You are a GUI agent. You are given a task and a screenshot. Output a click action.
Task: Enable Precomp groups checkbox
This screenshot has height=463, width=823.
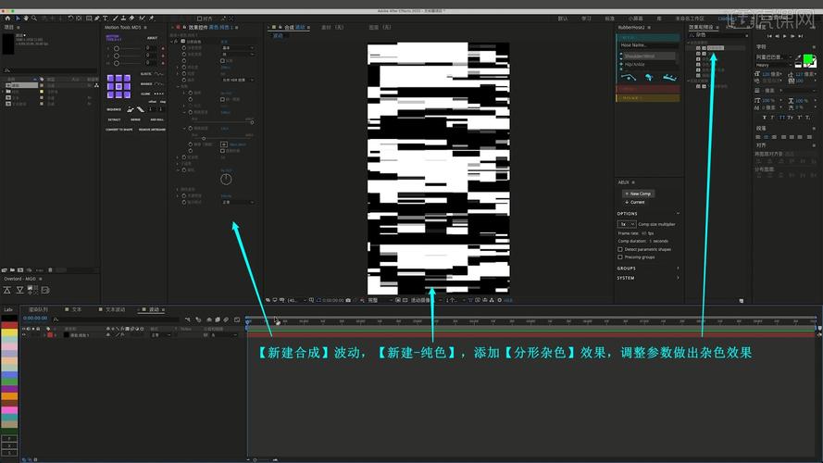click(x=620, y=257)
